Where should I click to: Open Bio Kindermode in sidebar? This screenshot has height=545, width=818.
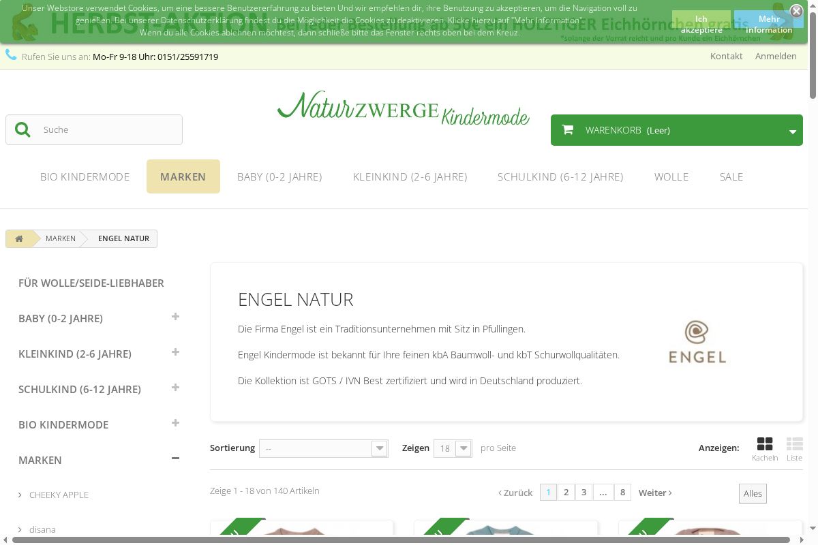point(63,424)
